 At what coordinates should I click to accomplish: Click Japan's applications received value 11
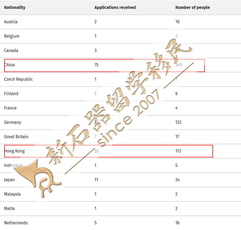96,180
